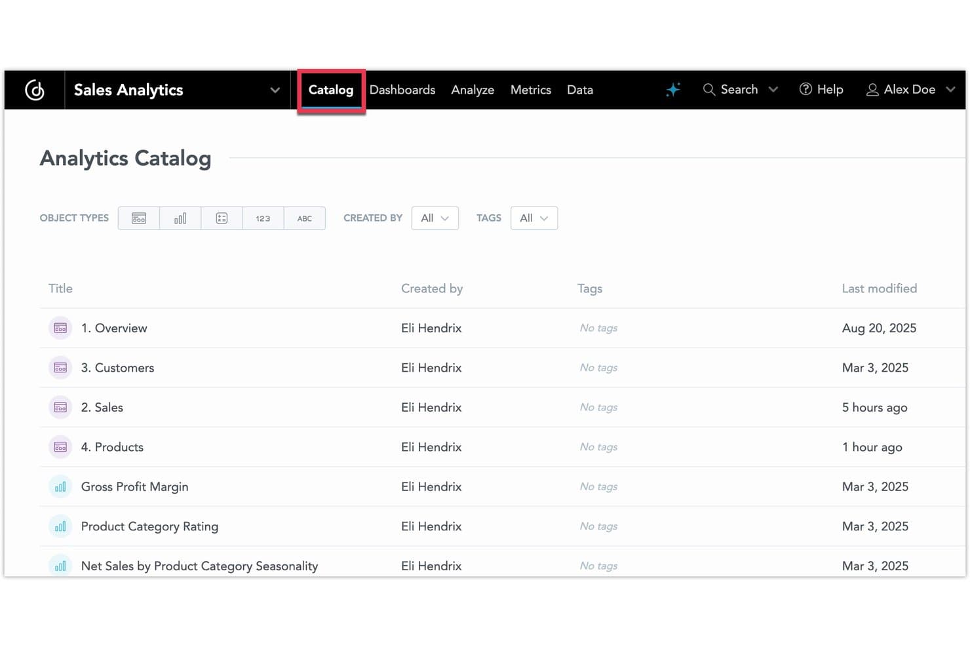Open the Analyze tab
This screenshot has height=647, width=970.
pyautogui.click(x=473, y=90)
